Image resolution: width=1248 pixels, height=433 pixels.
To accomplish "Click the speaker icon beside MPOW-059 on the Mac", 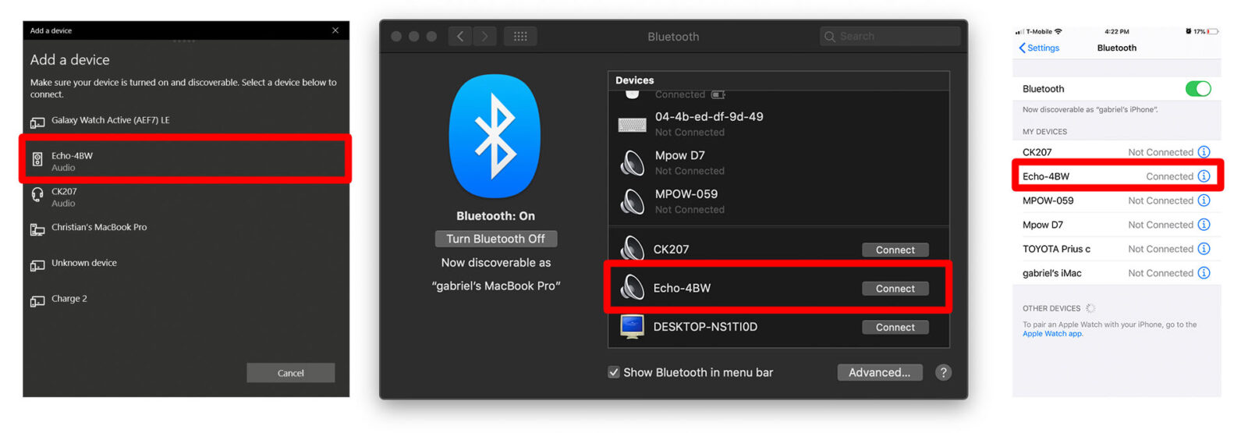I will pos(632,201).
